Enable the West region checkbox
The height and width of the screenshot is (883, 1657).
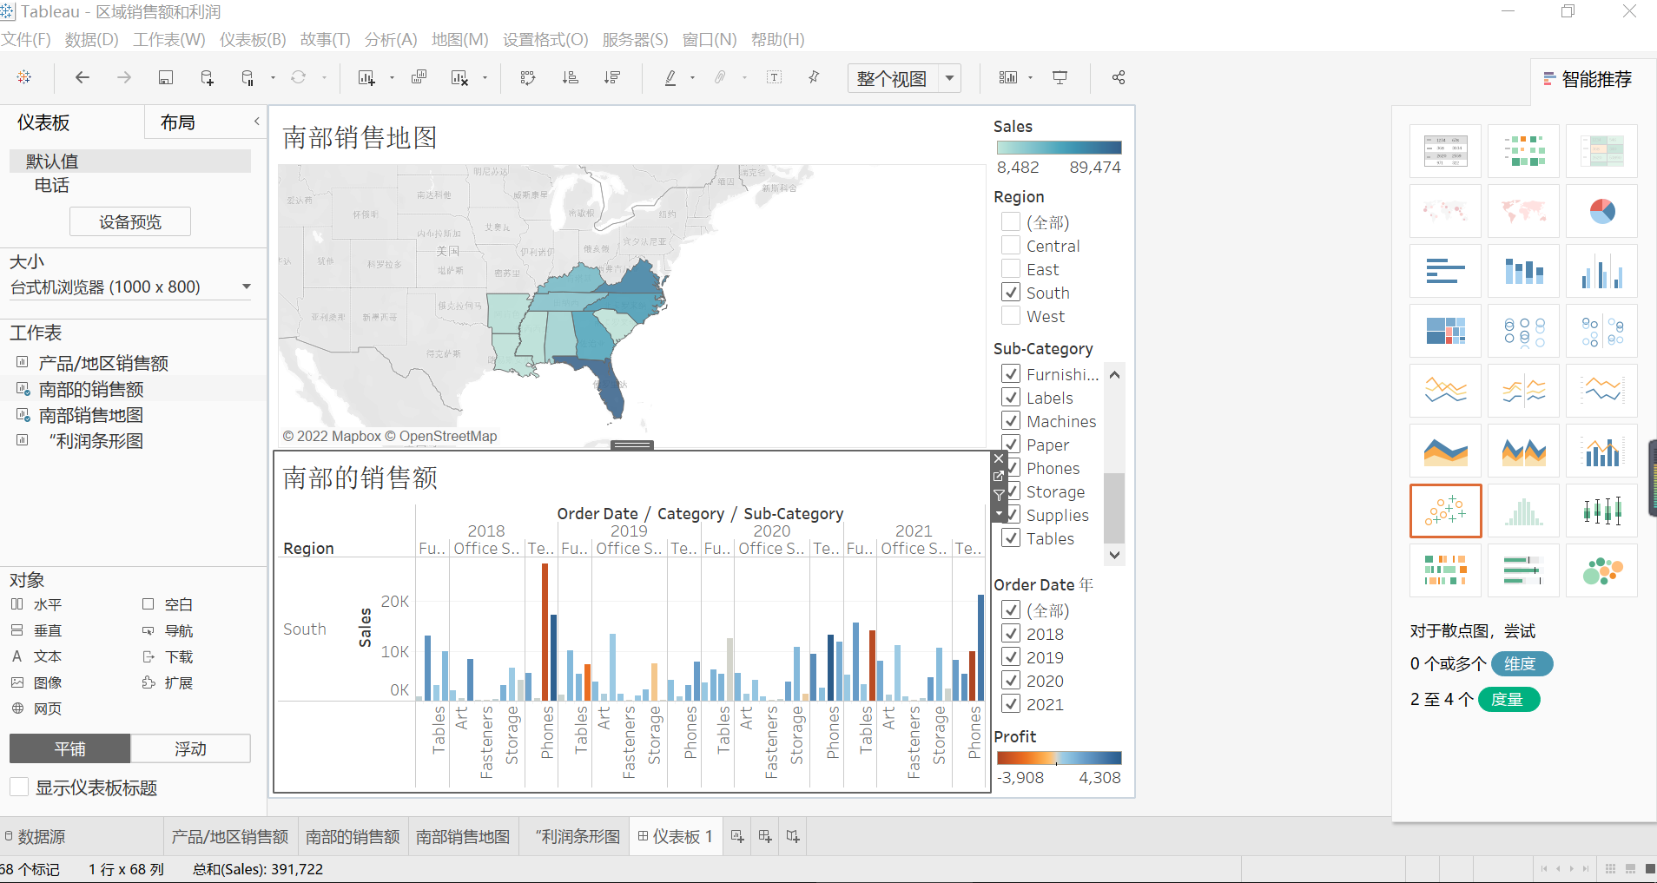(1011, 316)
